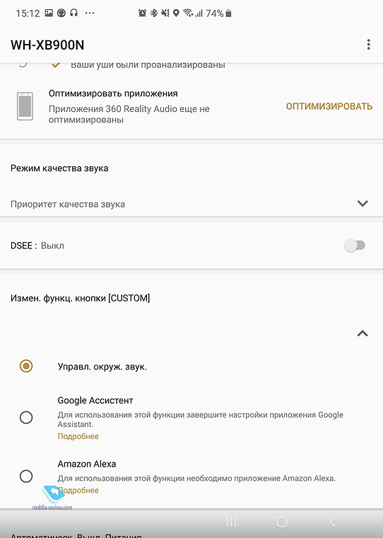This screenshot has height=538, width=383.
Task: Tap the Bluetooth status icon
Action: 154,13
